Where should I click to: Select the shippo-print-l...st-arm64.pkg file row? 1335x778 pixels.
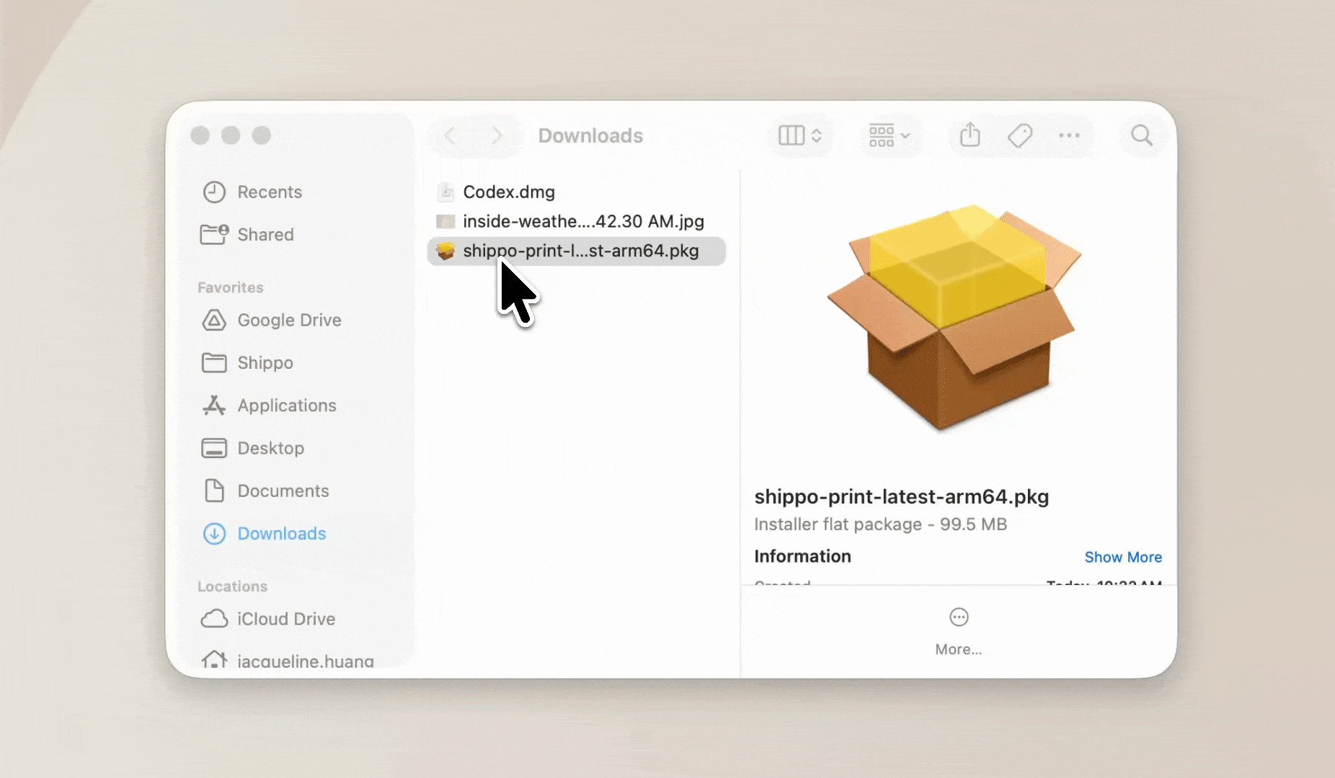576,251
